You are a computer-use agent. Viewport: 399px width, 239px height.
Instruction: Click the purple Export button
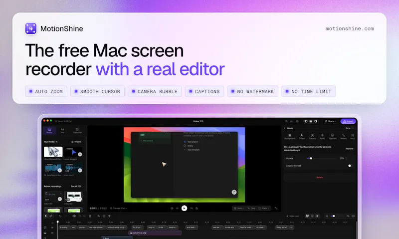348,121
